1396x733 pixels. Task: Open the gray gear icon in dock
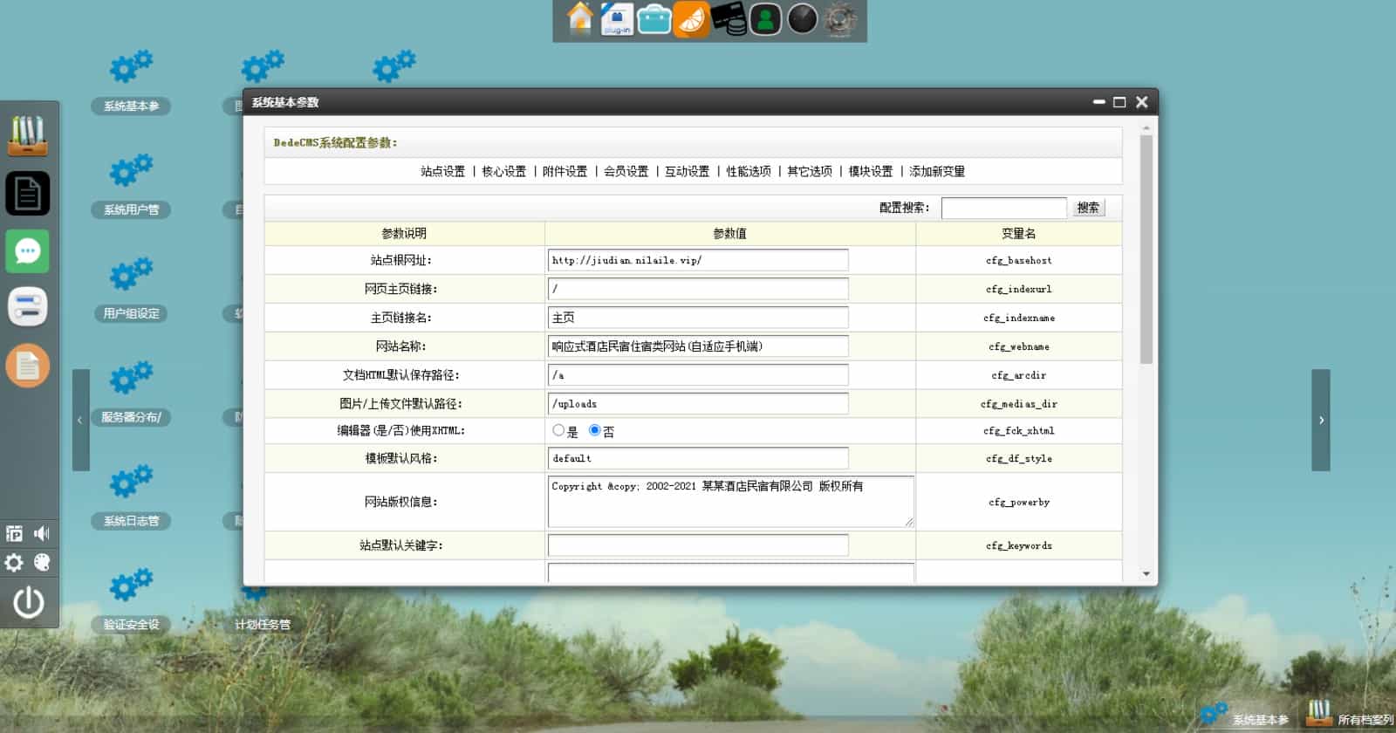coord(841,19)
